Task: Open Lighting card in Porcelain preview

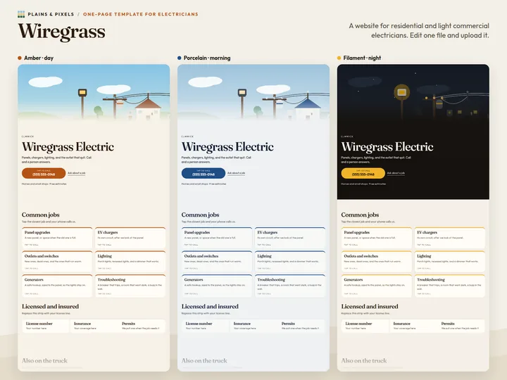Action: [290, 261]
